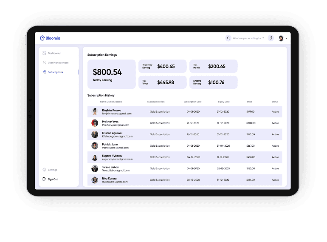Click the $800.54 Today Earning card

112,74
